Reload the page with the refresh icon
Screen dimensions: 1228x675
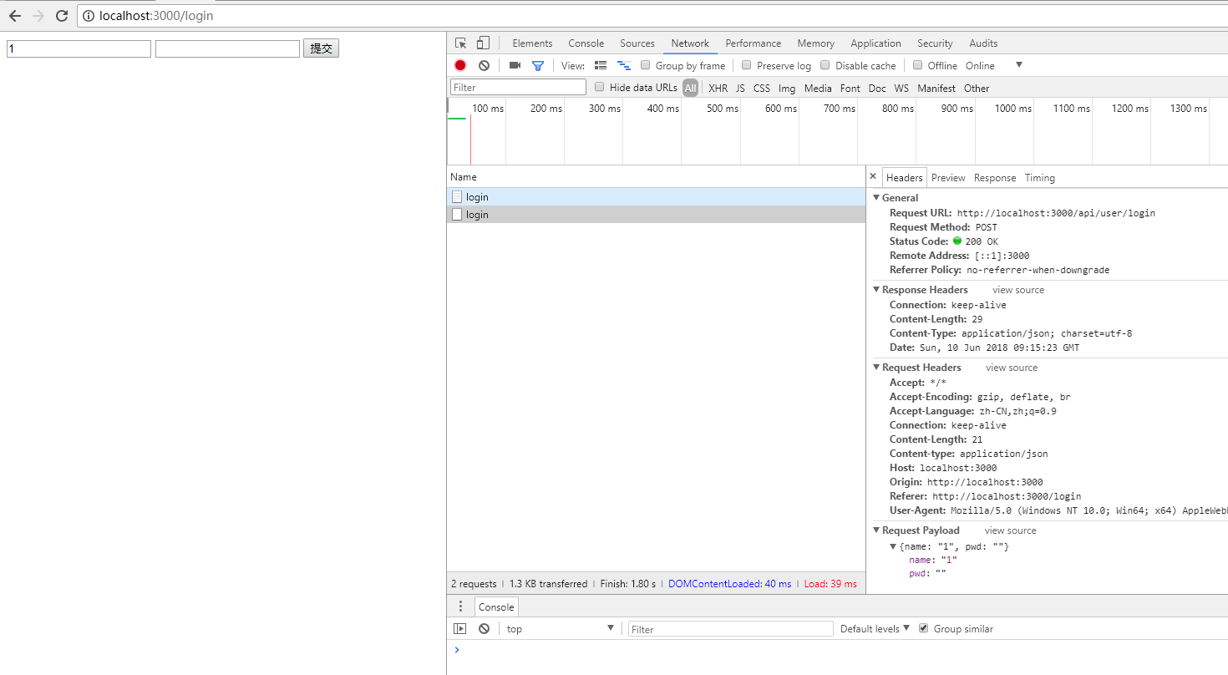(62, 16)
